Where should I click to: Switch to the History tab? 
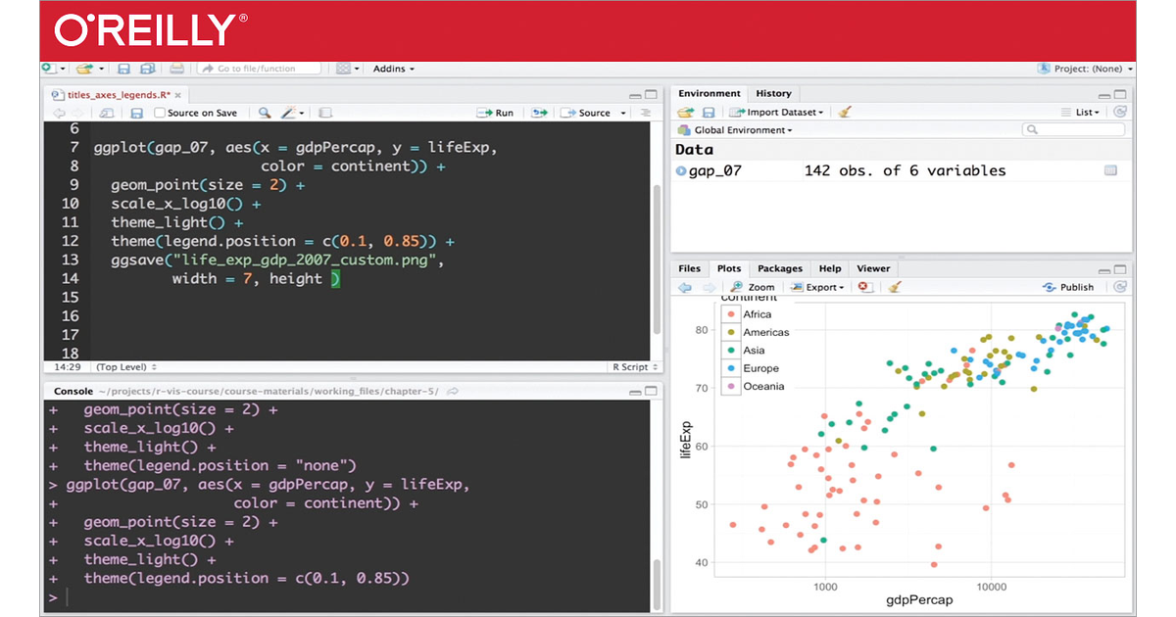pos(773,93)
